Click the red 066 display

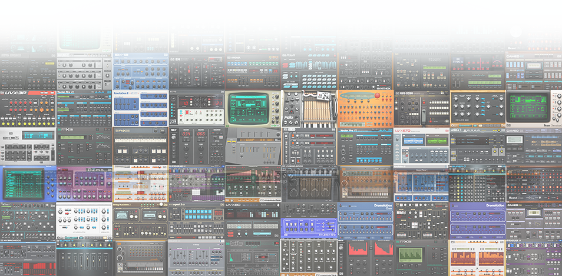pos(201,135)
